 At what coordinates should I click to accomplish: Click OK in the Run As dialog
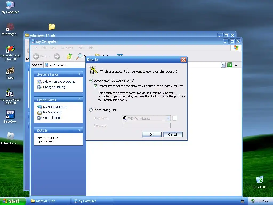point(152,135)
